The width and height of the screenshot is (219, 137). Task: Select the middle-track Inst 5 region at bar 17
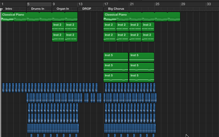point(116,67)
